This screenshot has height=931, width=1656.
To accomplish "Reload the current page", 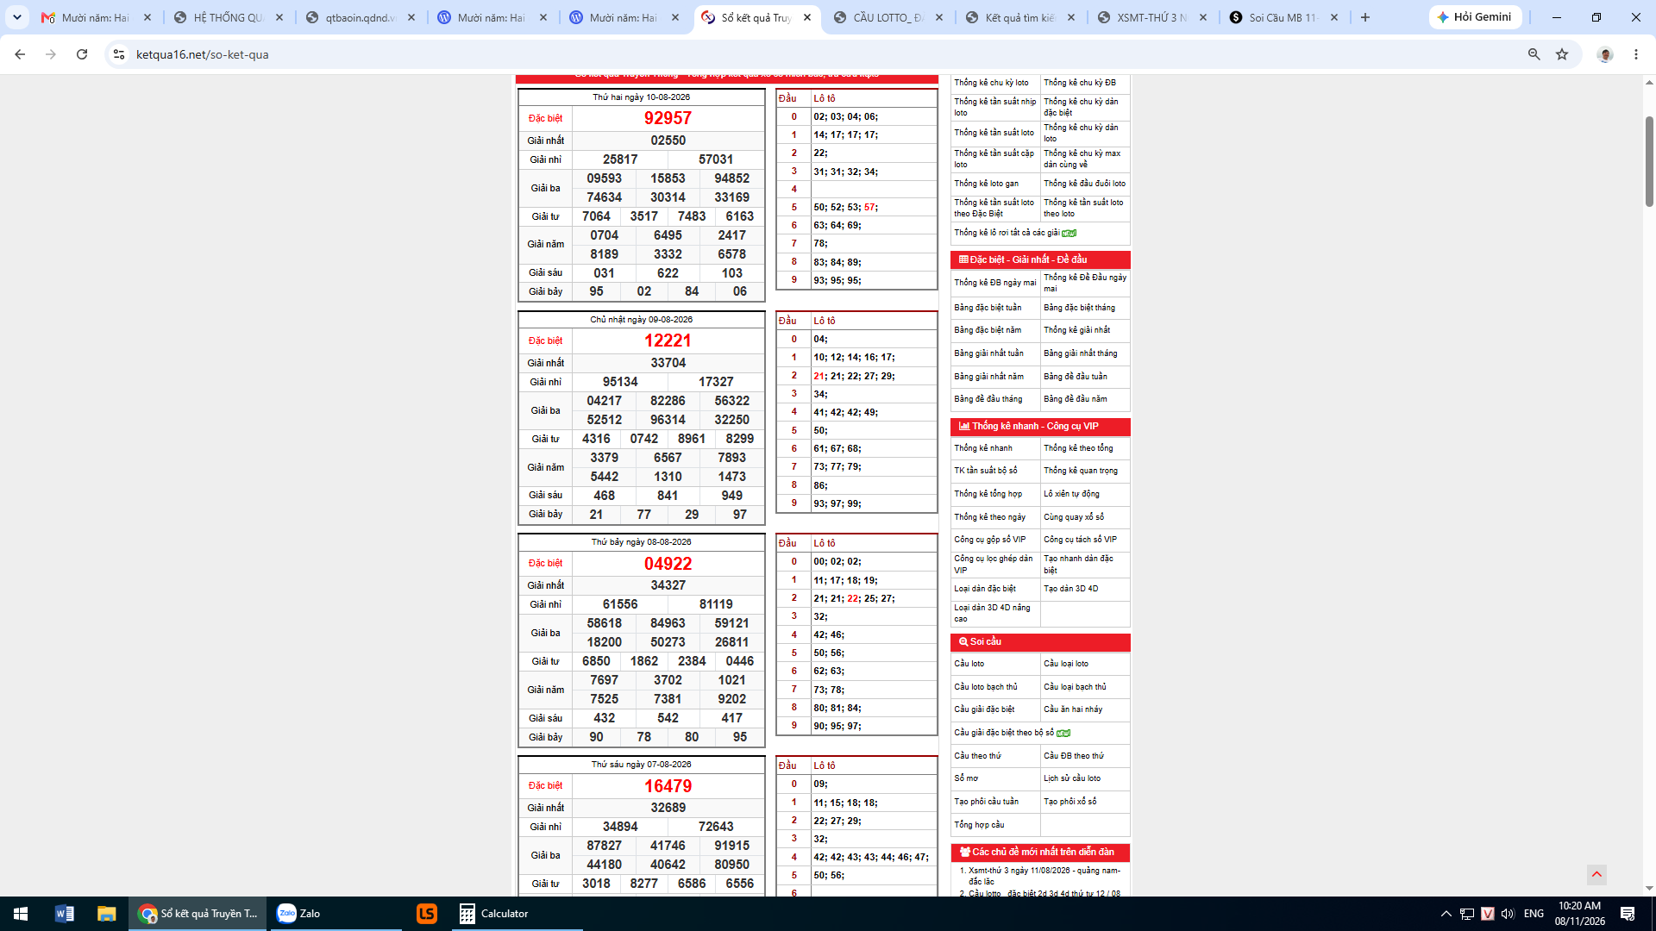I will click(82, 54).
